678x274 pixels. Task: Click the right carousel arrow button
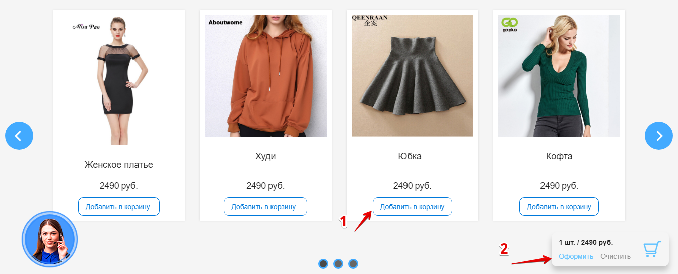point(658,135)
